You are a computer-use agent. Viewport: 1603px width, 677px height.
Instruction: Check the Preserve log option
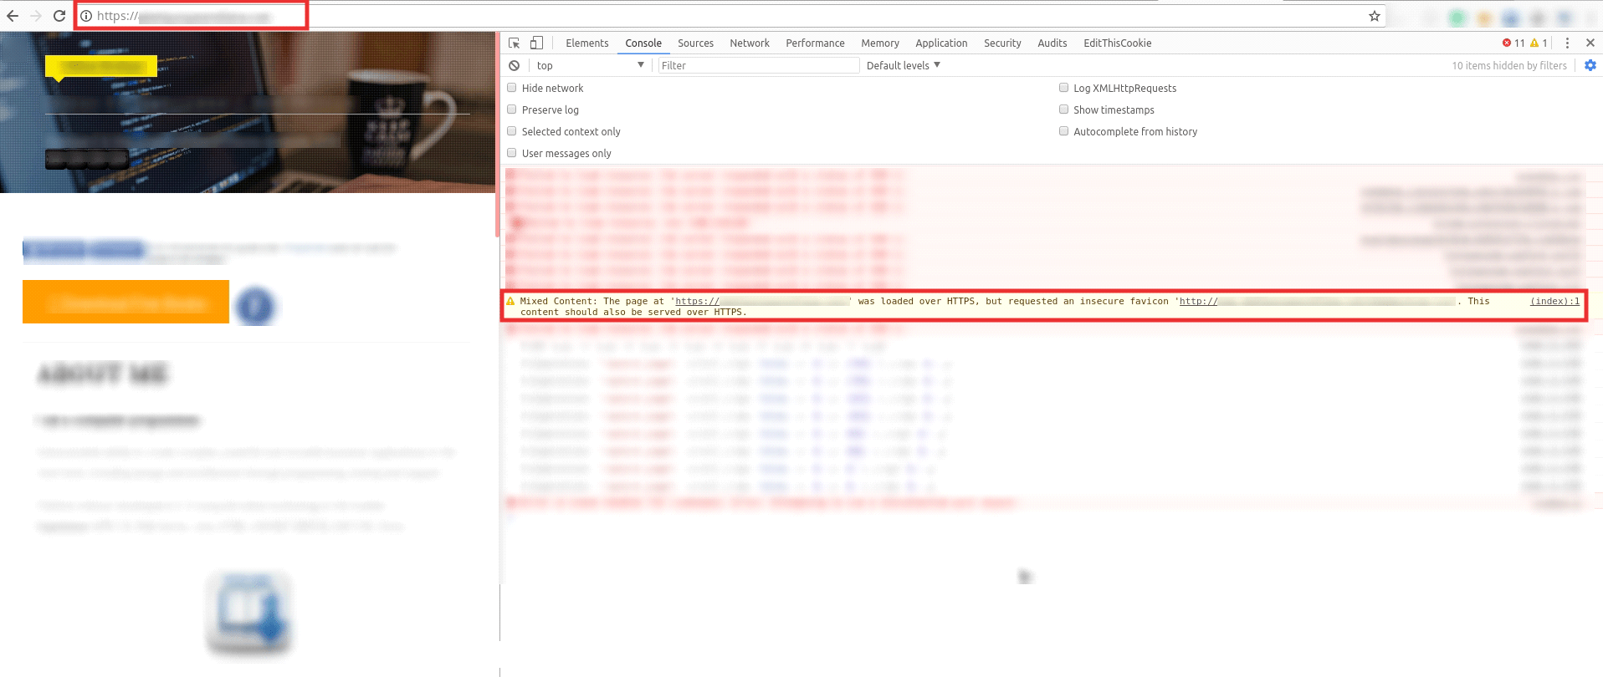[x=512, y=109]
